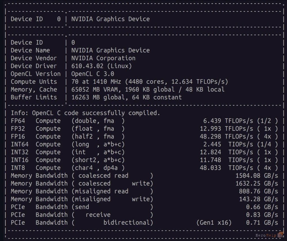Screen dimensions: 287x241
Task: Click misaligned write bandwidth 143.28 GB/s
Action: point(258,199)
